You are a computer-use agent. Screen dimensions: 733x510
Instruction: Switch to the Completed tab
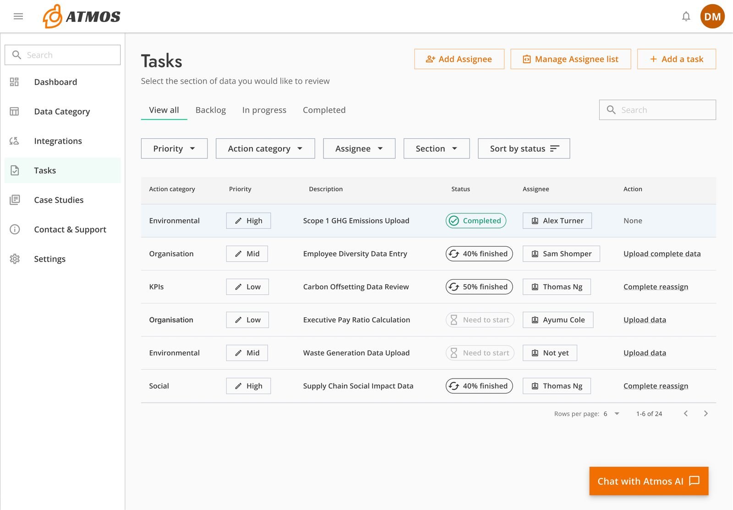[x=324, y=110]
